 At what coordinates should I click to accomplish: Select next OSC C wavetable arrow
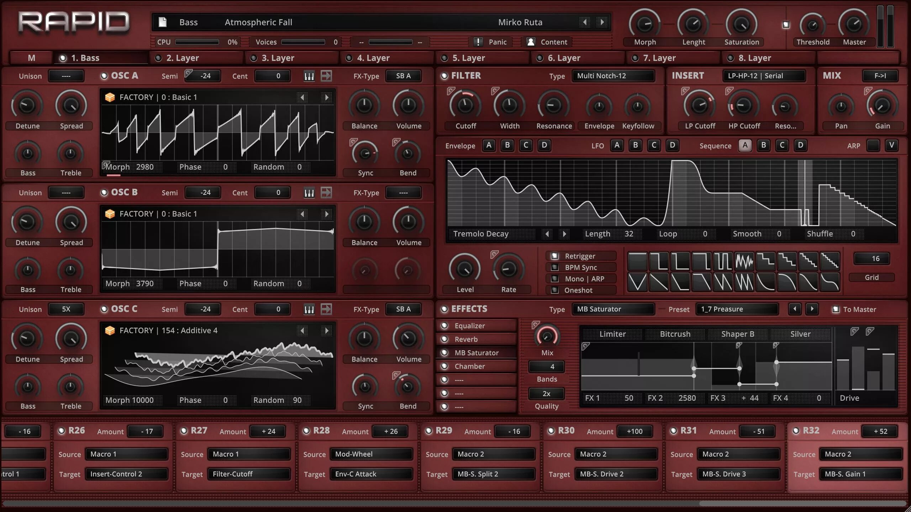click(326, 330)
